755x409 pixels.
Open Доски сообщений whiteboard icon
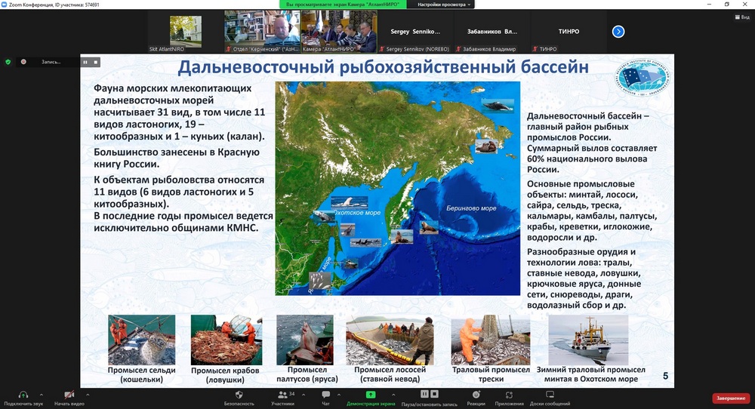coord(550,395)
